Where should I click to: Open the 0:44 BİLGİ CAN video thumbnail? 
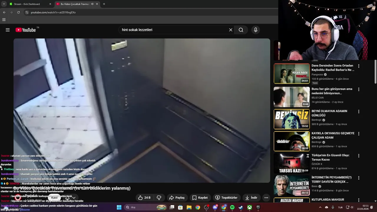click(x=292, y=97)
